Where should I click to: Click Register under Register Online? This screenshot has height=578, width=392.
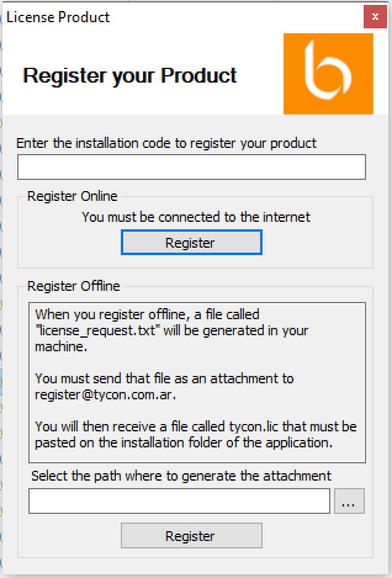[192, 243]
